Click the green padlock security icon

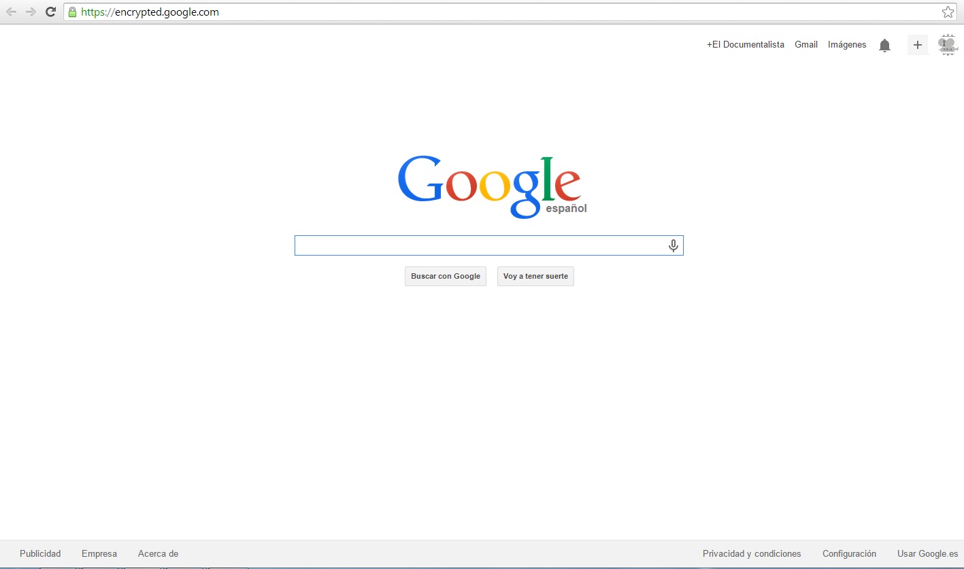click(x=73, y=12)
